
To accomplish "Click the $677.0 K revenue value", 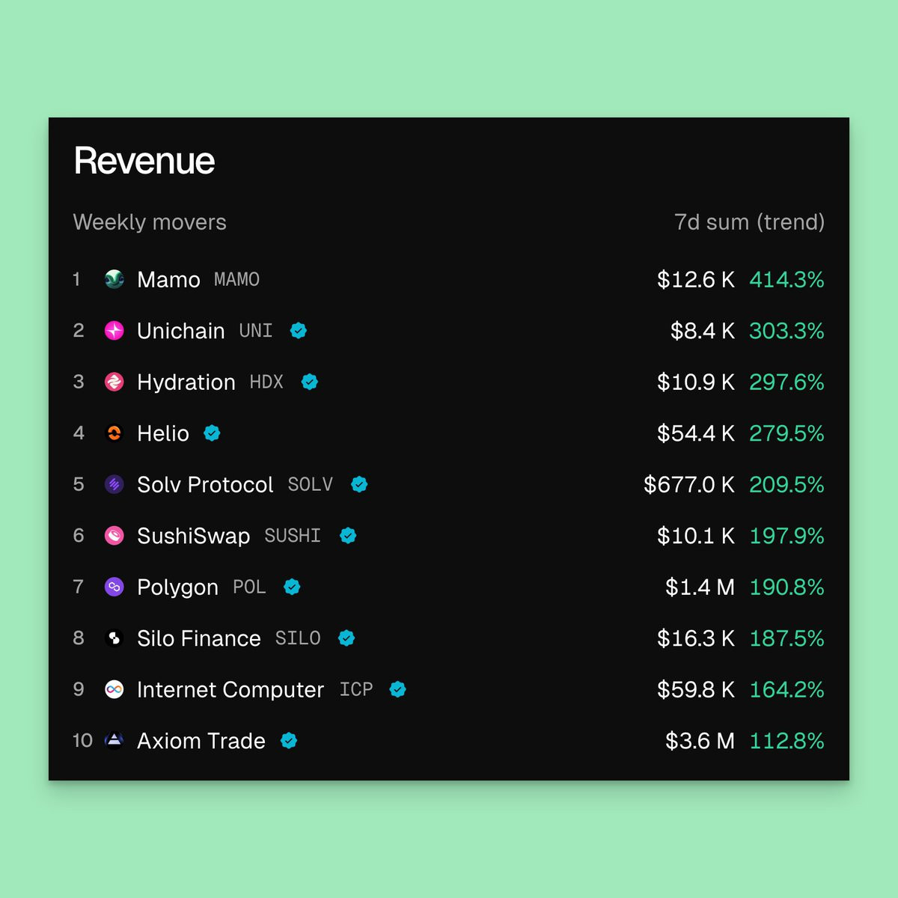I will [689, 485].
